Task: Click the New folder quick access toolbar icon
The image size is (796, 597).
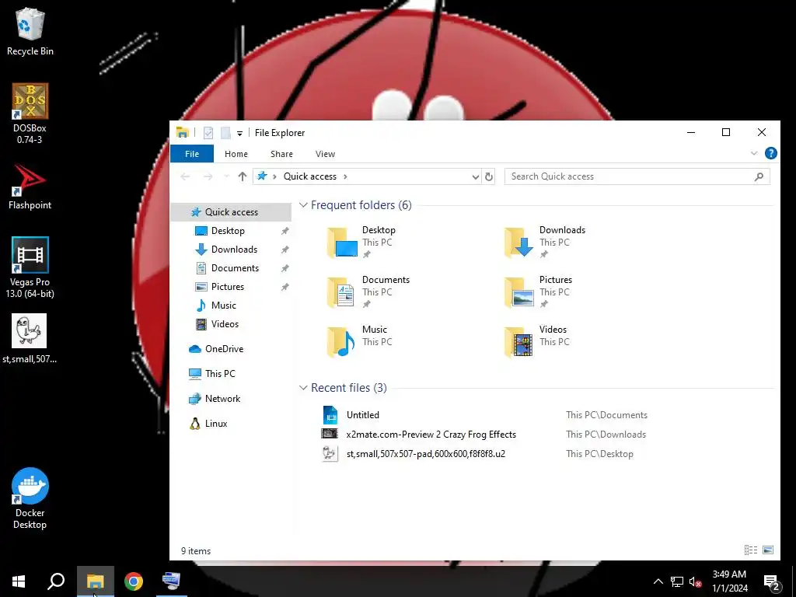Action: coord(225,133)
